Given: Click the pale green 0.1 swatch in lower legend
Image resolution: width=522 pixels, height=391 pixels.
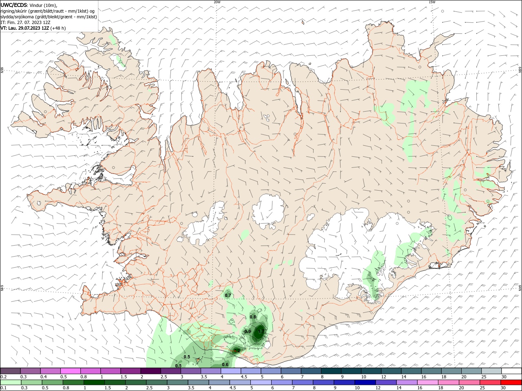Looking at the screenshot, I should click(10, 382).
